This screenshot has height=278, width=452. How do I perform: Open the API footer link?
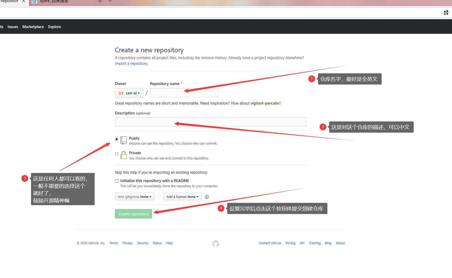(x=302, y=243)
